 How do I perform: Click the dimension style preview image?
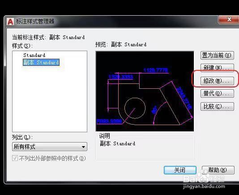click(x=145, y=91)
